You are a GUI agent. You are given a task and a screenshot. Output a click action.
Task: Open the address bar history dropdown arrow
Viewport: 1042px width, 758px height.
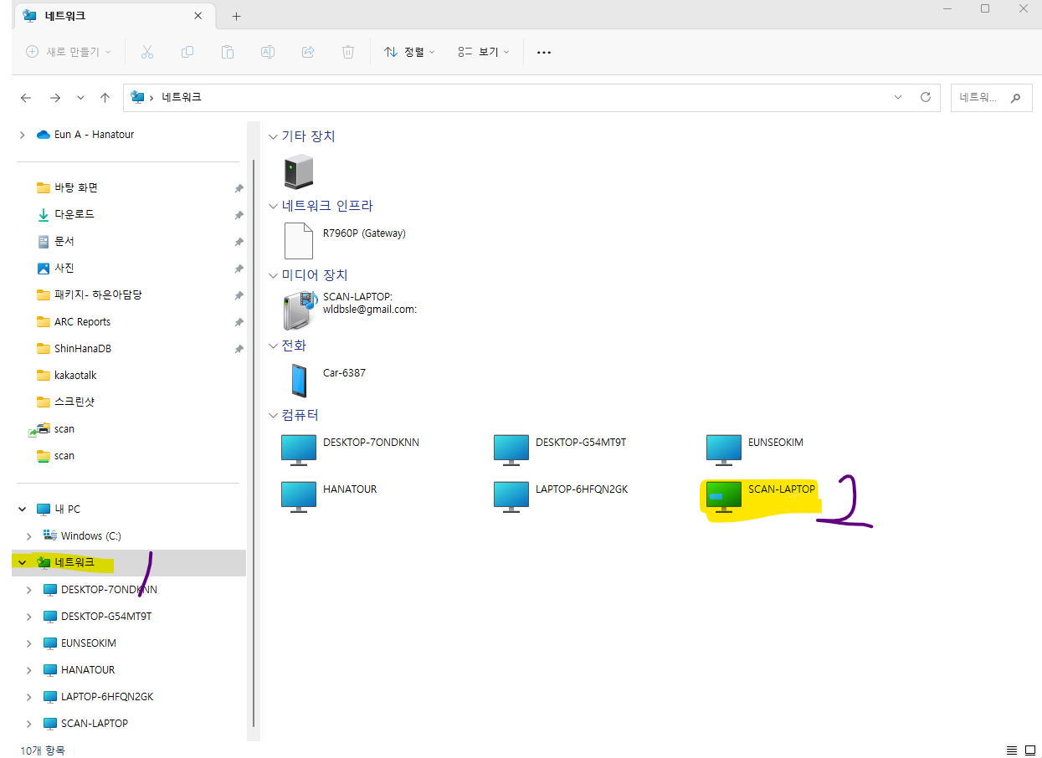coord(898,97)
